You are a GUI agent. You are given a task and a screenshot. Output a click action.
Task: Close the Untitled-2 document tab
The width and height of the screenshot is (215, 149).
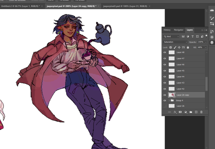coord(42,6)
